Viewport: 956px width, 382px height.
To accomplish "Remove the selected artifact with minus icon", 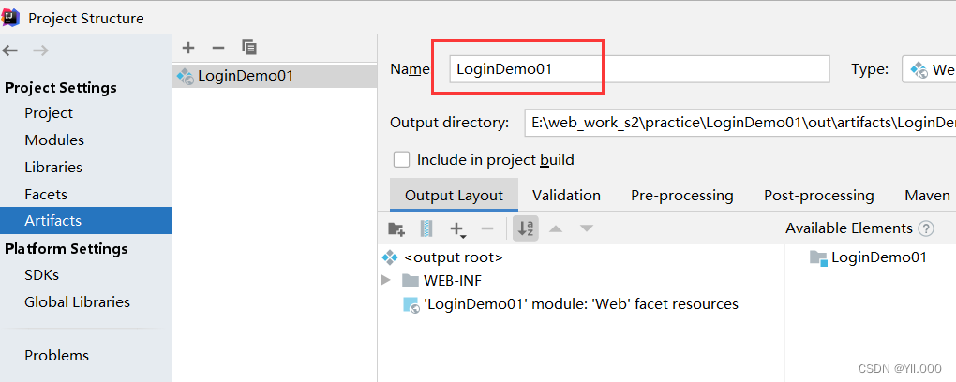I will 217,48.
